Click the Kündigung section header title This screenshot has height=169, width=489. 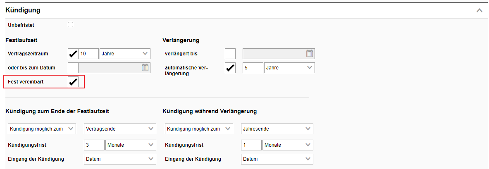pyautogui.click(x=23, y=10)
